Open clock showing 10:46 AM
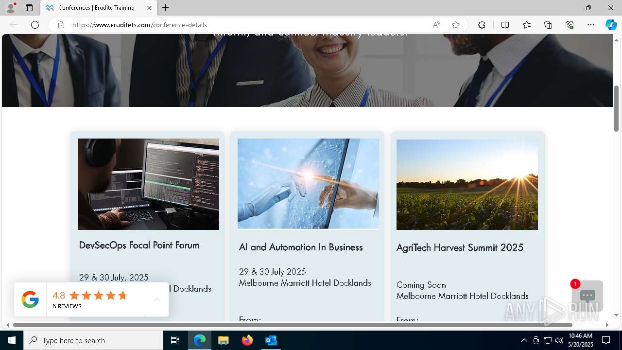The height and width of the screenshot is (350, 622). (x=580, y=340)
